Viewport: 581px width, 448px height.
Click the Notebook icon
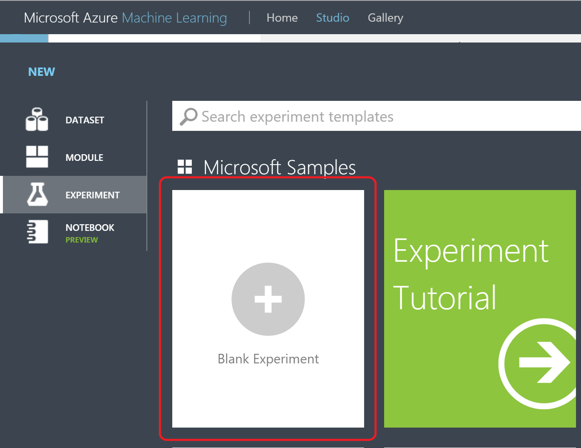point(38,232)
